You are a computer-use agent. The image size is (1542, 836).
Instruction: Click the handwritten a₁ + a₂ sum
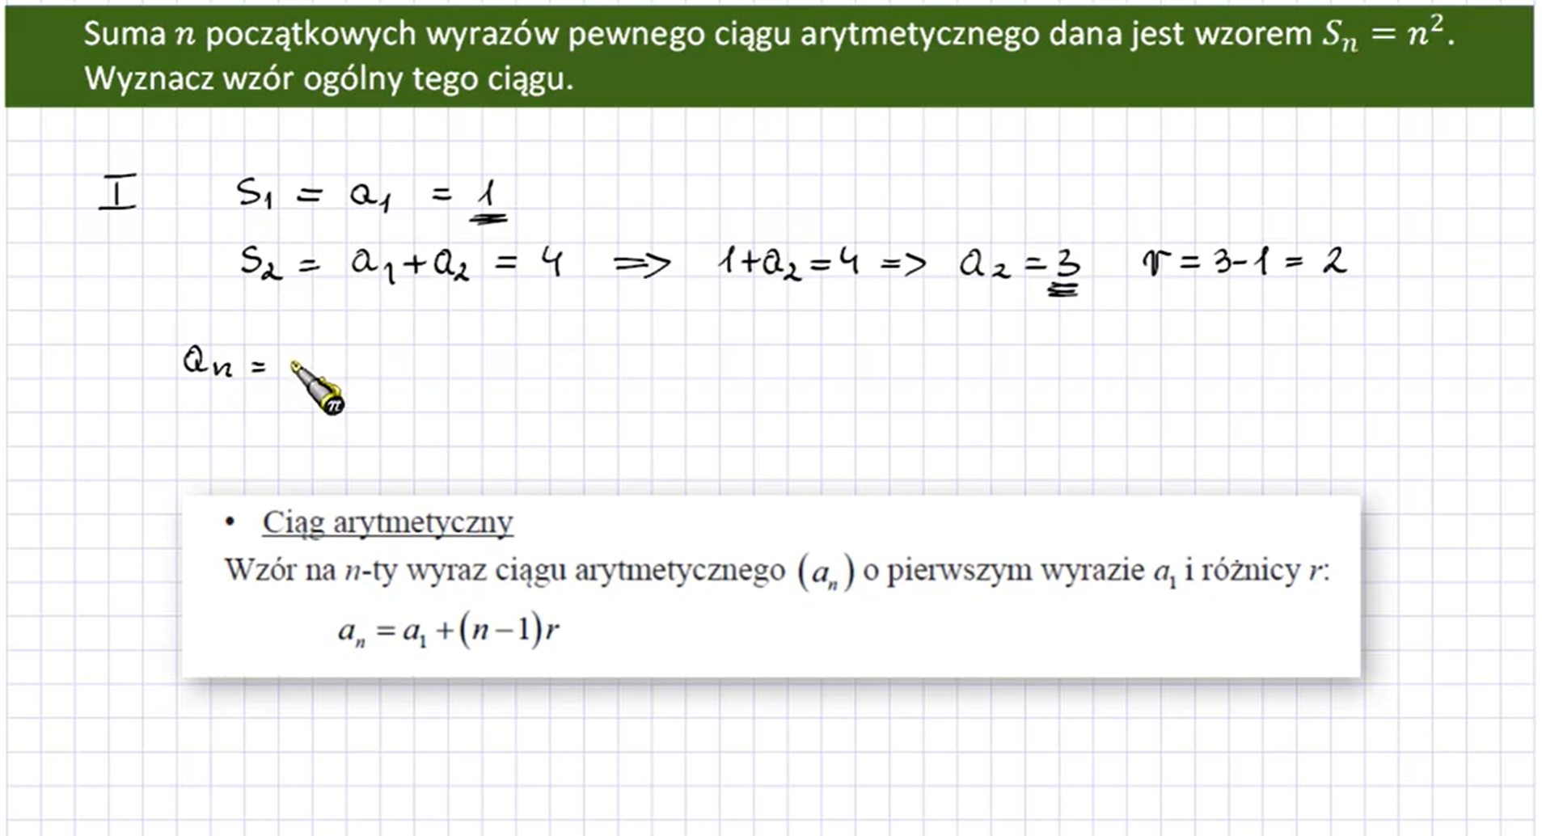tap(409, 264)
